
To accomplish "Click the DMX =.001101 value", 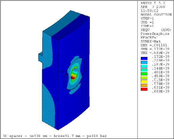I will tap(154, 45).
